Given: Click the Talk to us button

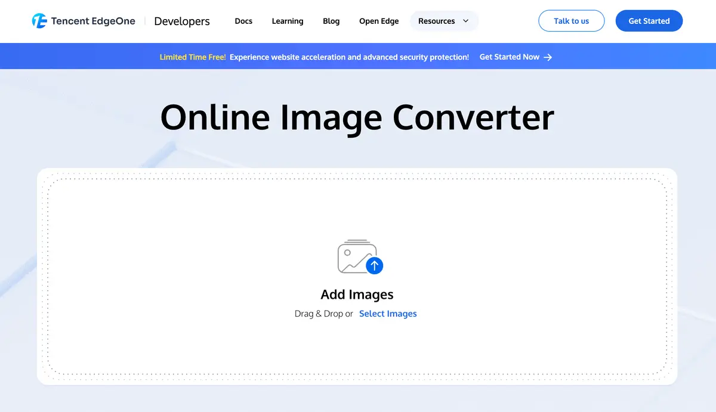Looking at the screenshot, I should point(571,21).
